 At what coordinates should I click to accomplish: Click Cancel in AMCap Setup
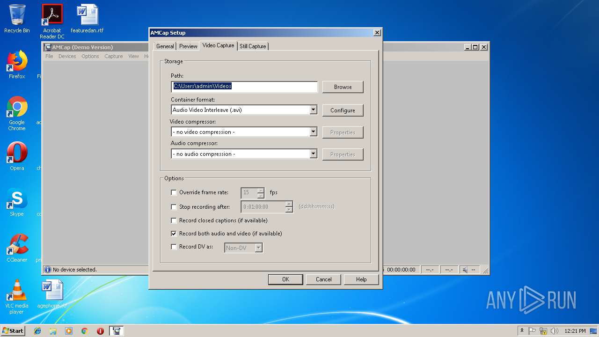click(x=323, y=279)
